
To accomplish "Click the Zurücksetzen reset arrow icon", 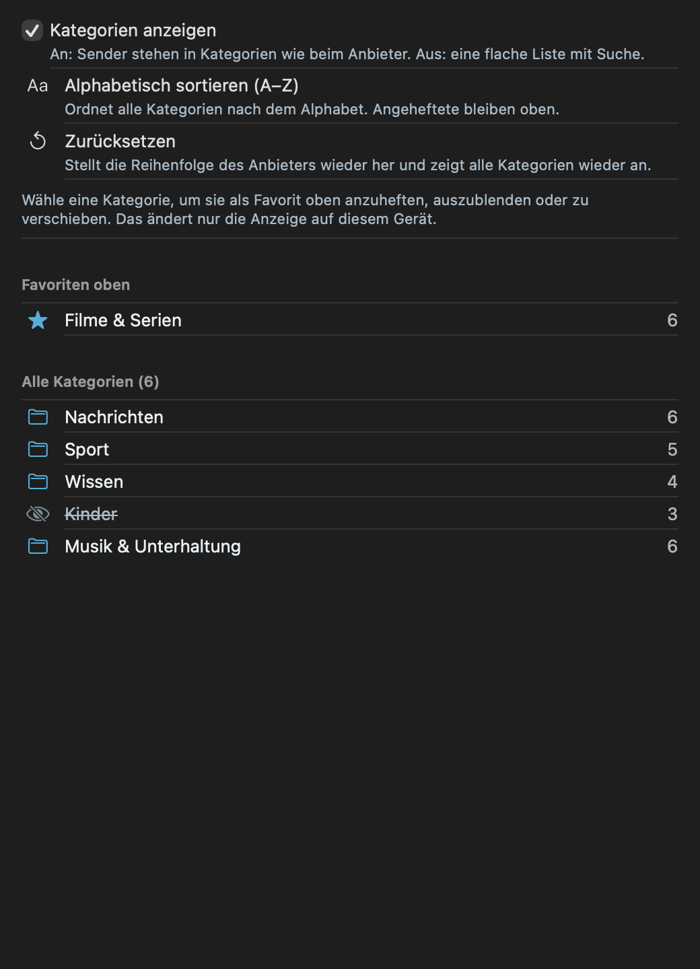I will [x=38, y=141].
